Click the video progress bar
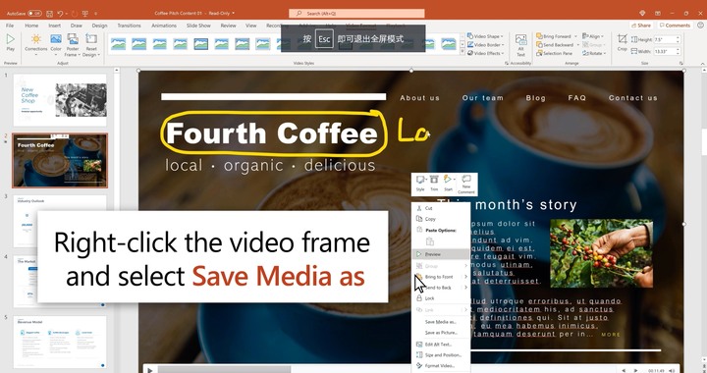 point(388,370)
